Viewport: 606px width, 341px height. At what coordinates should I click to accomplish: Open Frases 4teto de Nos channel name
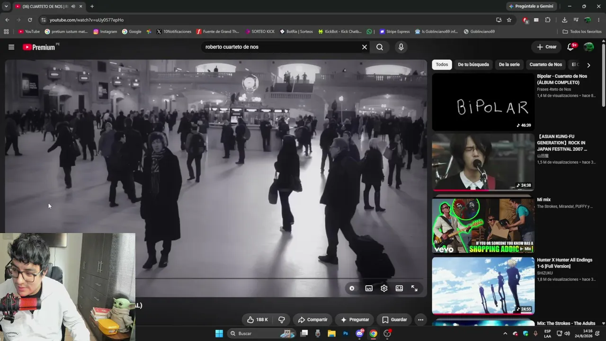(554, 89)
